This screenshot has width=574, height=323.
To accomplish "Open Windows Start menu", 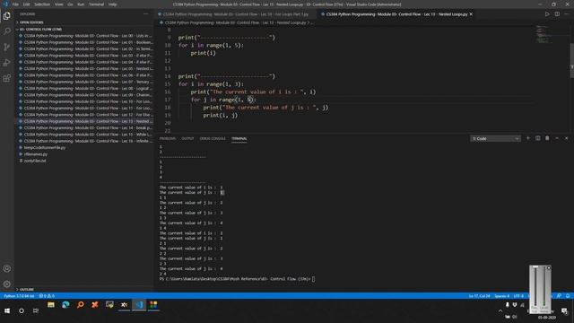I will [x=7, y=310].
